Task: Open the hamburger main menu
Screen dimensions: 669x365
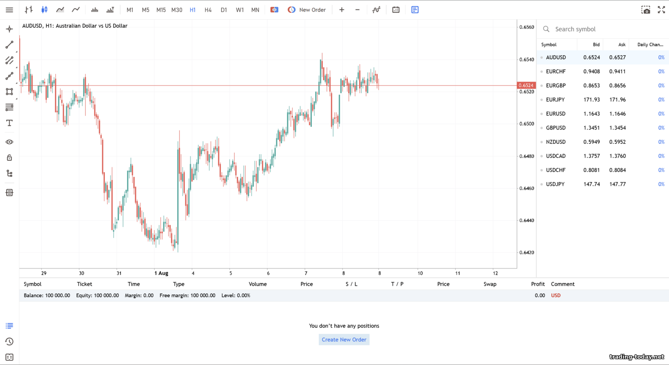Action: [9, 10]
